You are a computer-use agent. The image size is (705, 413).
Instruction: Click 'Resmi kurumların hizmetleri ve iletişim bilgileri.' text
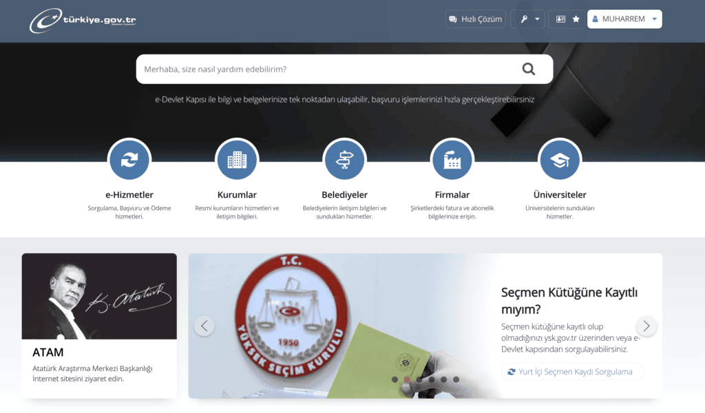tap(237, 212)
